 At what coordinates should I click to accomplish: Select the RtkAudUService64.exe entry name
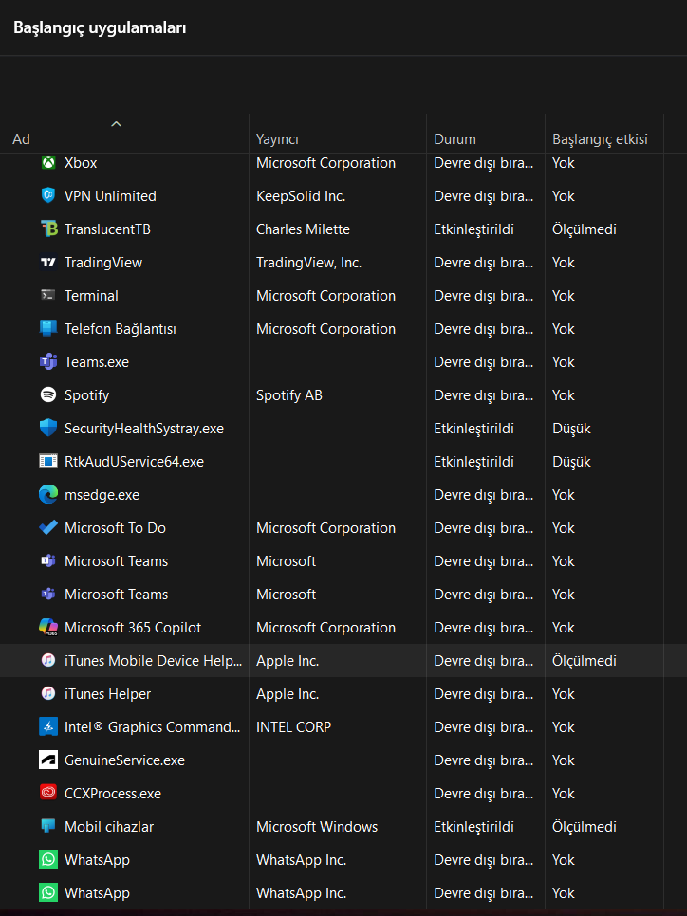tap(134, 462)
